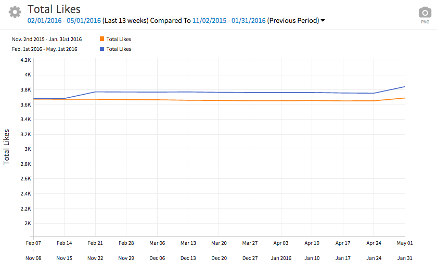Toggle the orange Total Likes legend series
The height and width of the screenshot is (274, 437).
click(119, 39)
